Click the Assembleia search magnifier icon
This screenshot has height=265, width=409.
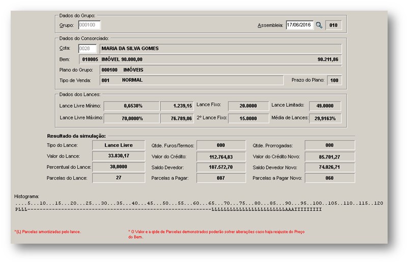319,25
